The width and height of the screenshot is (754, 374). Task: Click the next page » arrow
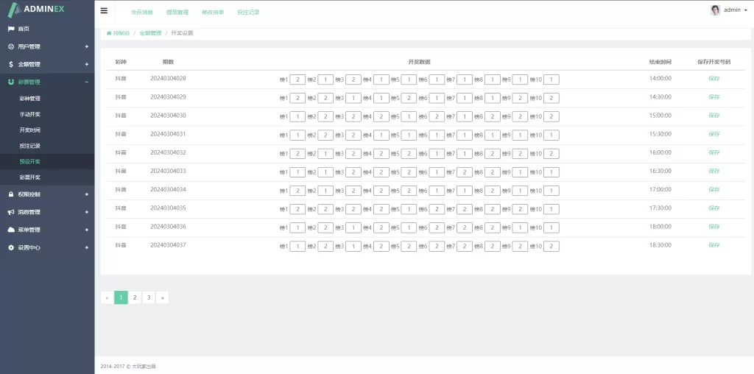(163, 297)
